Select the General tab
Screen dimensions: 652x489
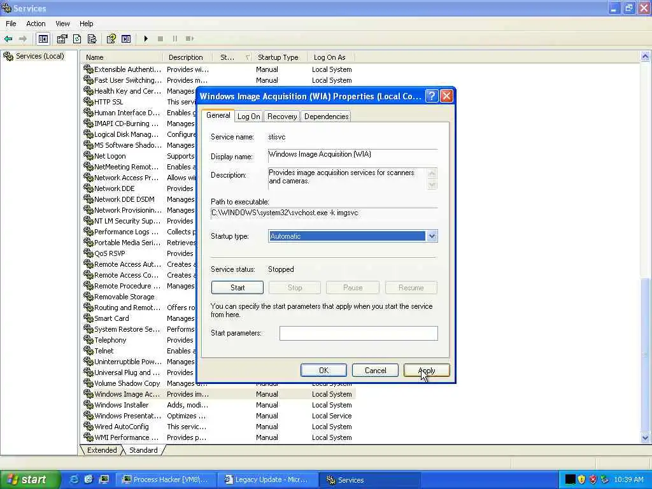click(218, 116)
